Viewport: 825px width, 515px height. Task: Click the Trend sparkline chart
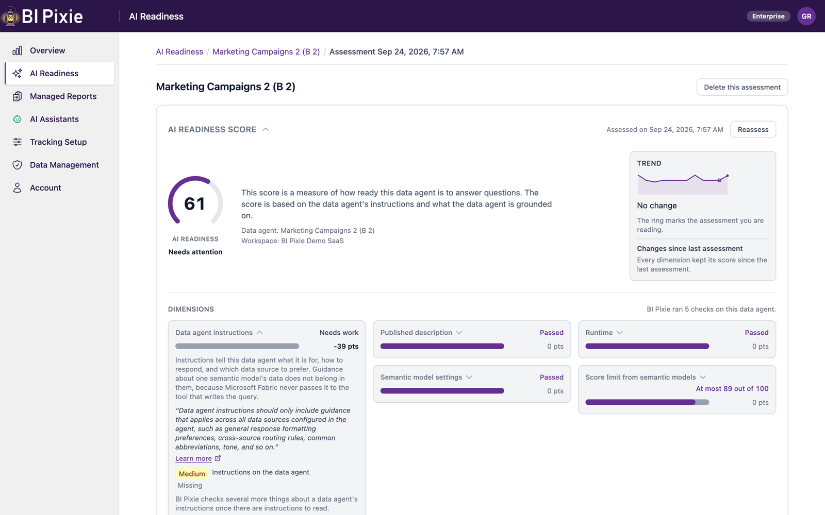(683, 184)
